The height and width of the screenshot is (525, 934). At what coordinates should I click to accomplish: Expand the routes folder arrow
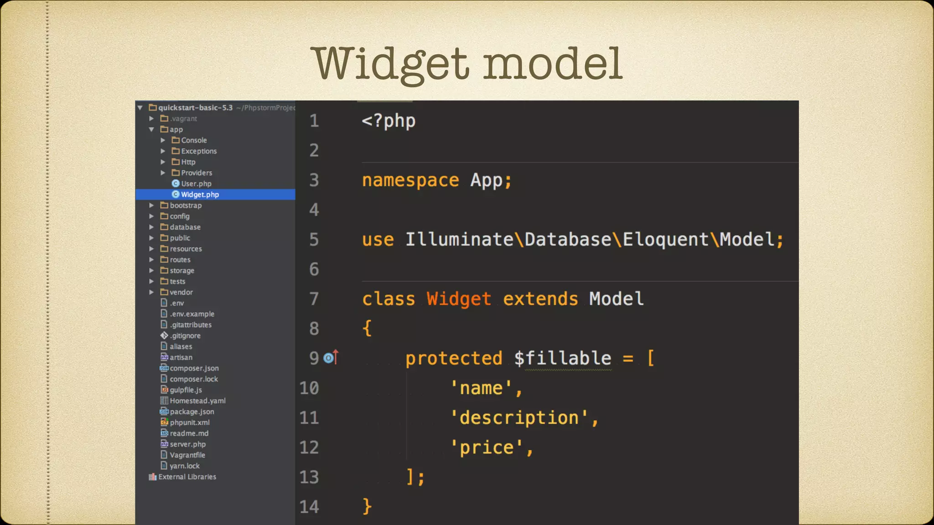click(x=151, y=260)
